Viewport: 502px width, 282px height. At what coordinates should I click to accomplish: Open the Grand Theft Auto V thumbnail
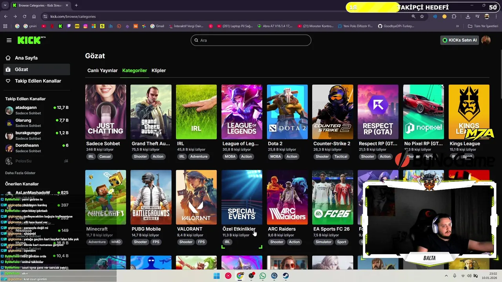point(151,112)
